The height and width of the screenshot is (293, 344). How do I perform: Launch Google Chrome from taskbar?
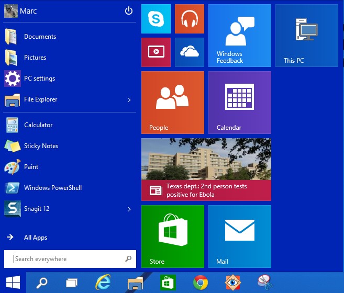pyautogui.click(x=201, y=283)
